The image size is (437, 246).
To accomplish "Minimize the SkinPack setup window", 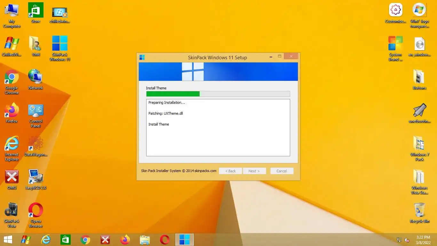I will pos(271,57).
